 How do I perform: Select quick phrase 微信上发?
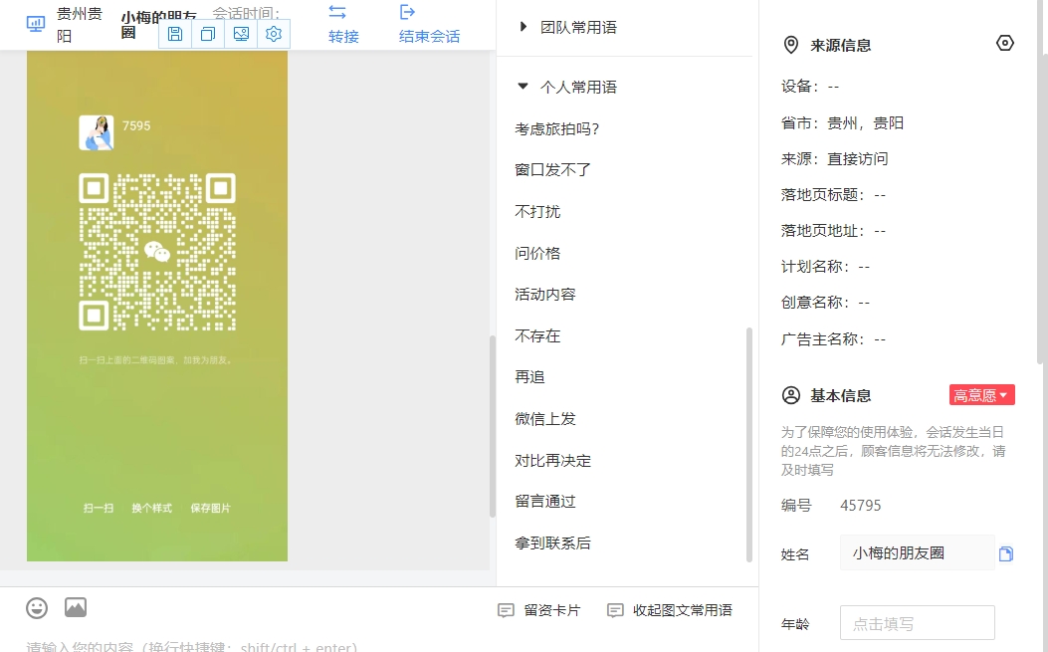545,419
